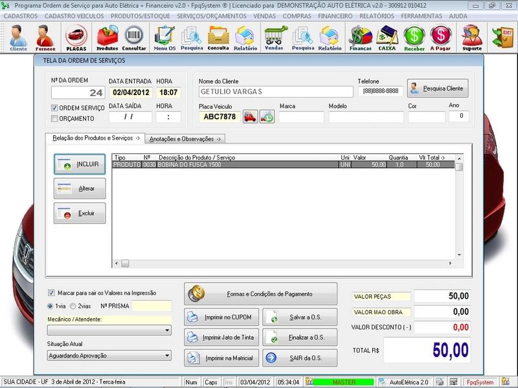Click Pesquisa icon next to Vendas
518x388 pixels.
302,38
